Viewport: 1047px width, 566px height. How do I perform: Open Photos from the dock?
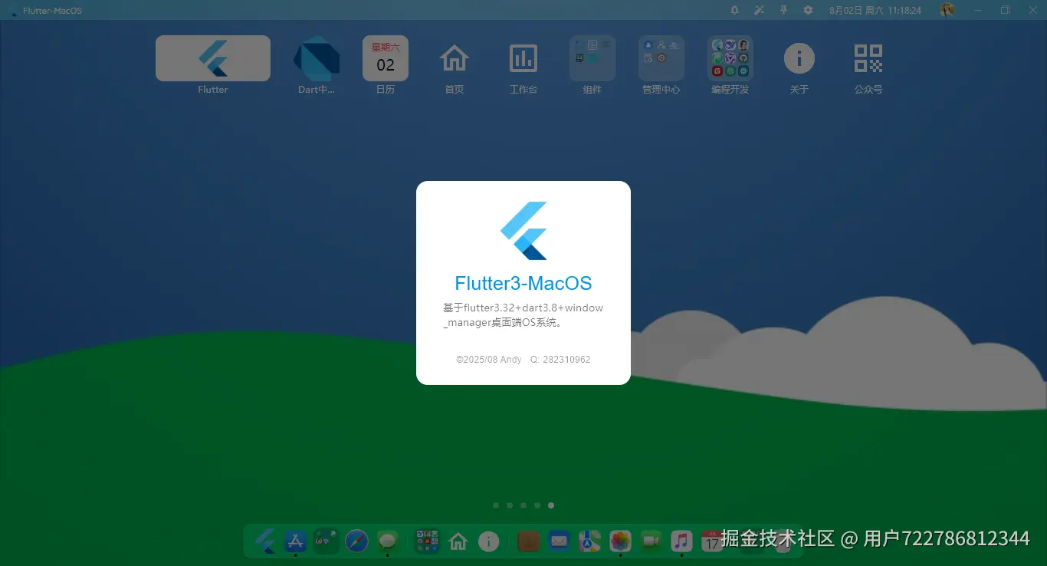coord(620,541)
